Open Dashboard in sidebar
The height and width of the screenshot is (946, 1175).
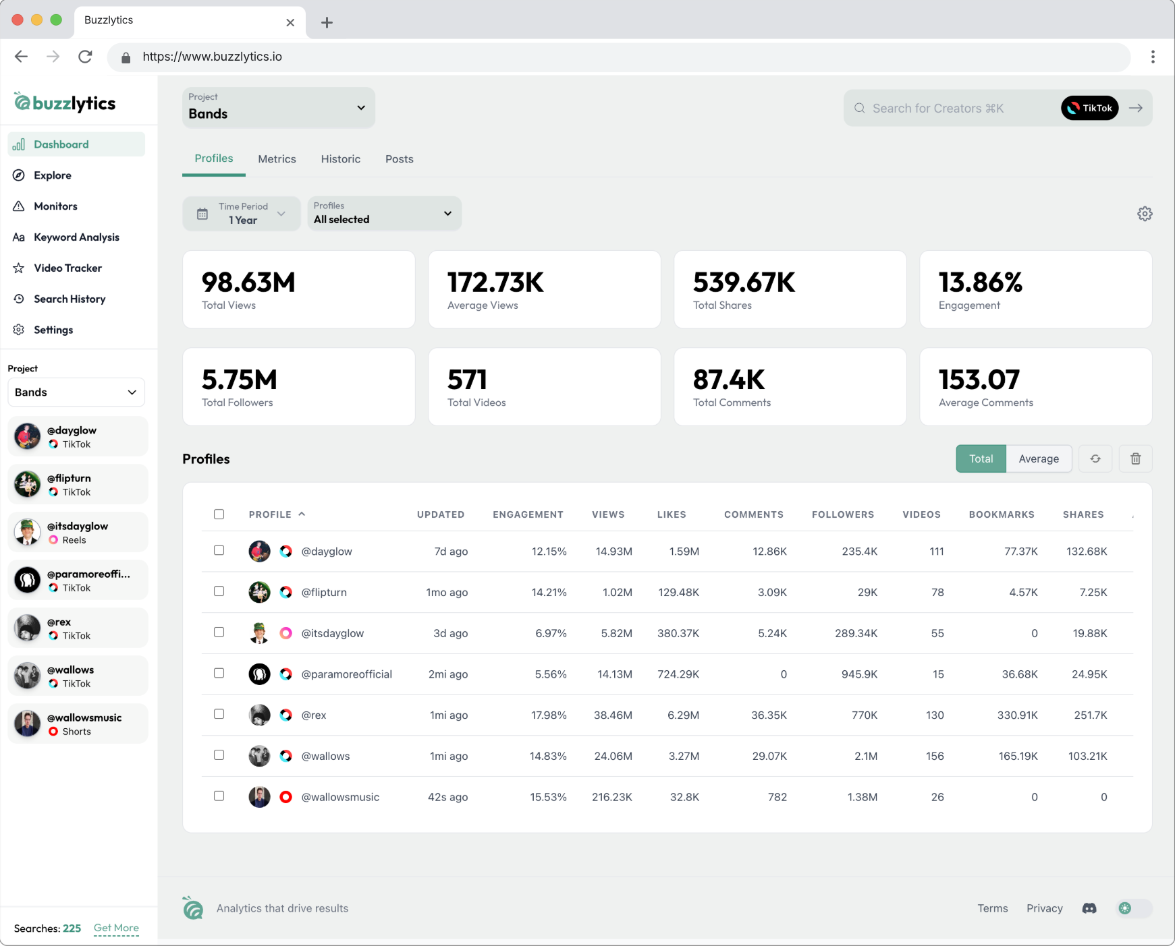[76, 144]
